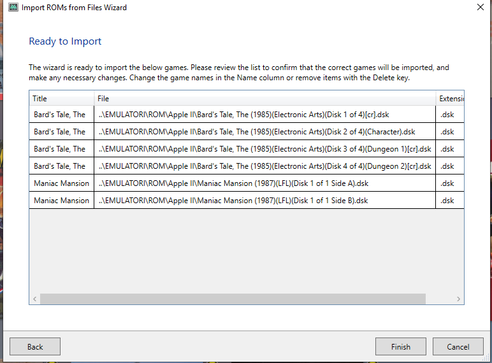
Task: Close the Import ROMs wizard window
Action: point(480,7)
